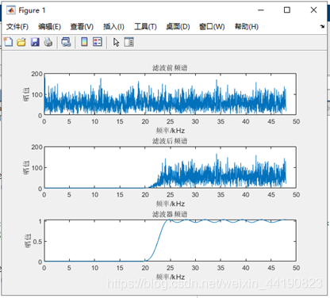Open the 桌面(D) menu
The width and height of the screenshot is (330, 298).
[178, 27]
